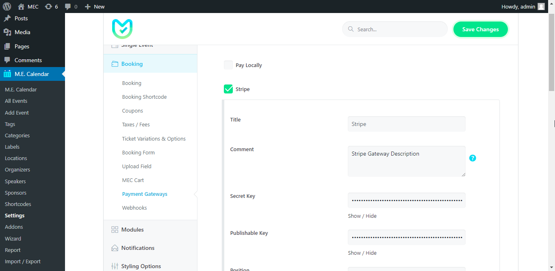Image resolution: width=555 pixels, height=271 pixels.
Task: Click the MEC logo in settings header
Action: click(x=122, y=29)
